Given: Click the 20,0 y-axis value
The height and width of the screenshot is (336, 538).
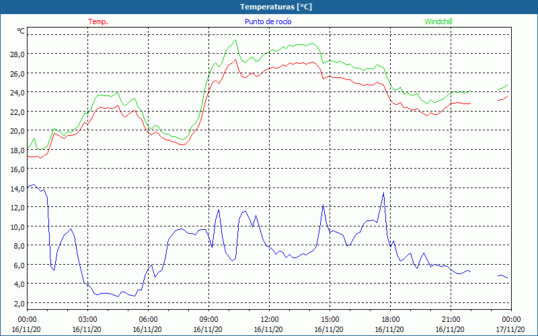Looking at the screenshot, I should 17,130.
